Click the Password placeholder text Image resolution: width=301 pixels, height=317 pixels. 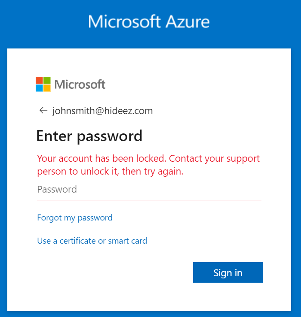(x=57, y=190)
